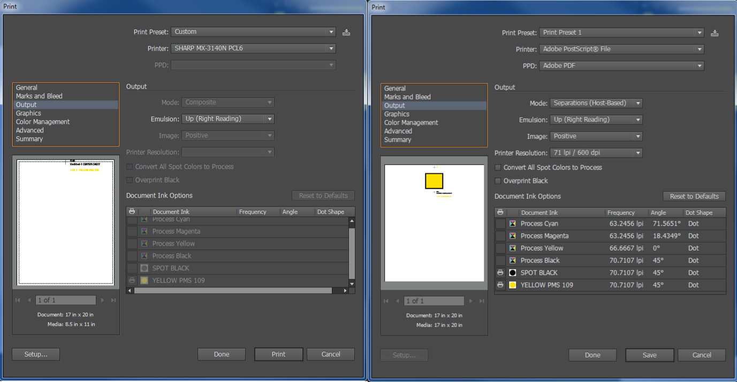This screenshot has width=737, height=382.
Task: Click Cancel button in left dialog
Action: [x=331, y=354]
